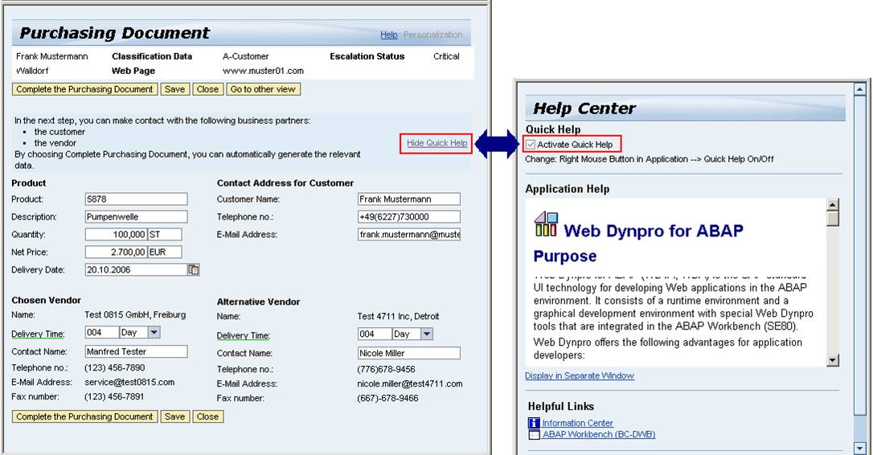Click Hide Quick Help link
This screenshot has width=873, height=455.
click(x=436, y=143)
